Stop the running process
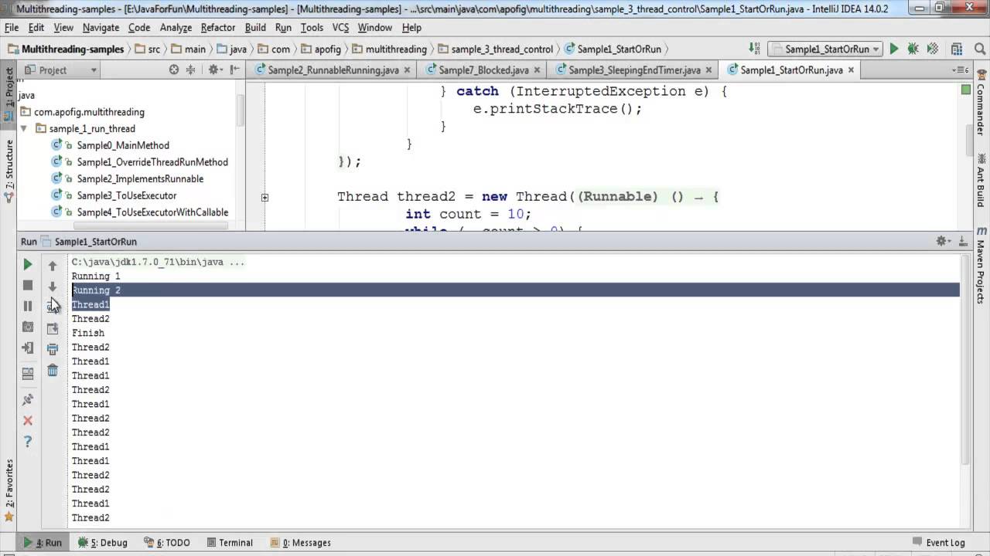 28,285
